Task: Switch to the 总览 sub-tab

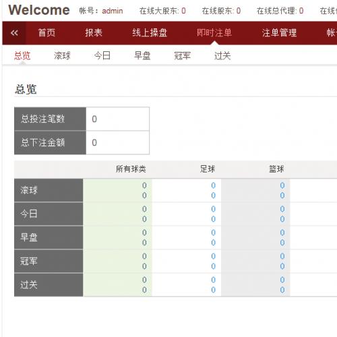Action: [22, 56]
